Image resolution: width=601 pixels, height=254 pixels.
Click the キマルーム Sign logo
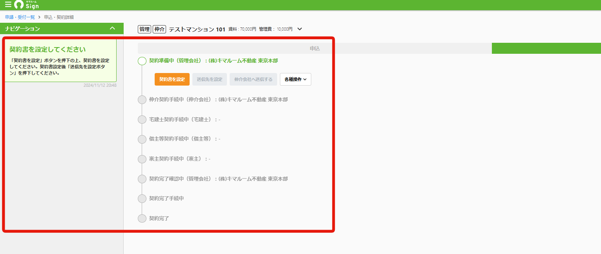coord(26,5)
